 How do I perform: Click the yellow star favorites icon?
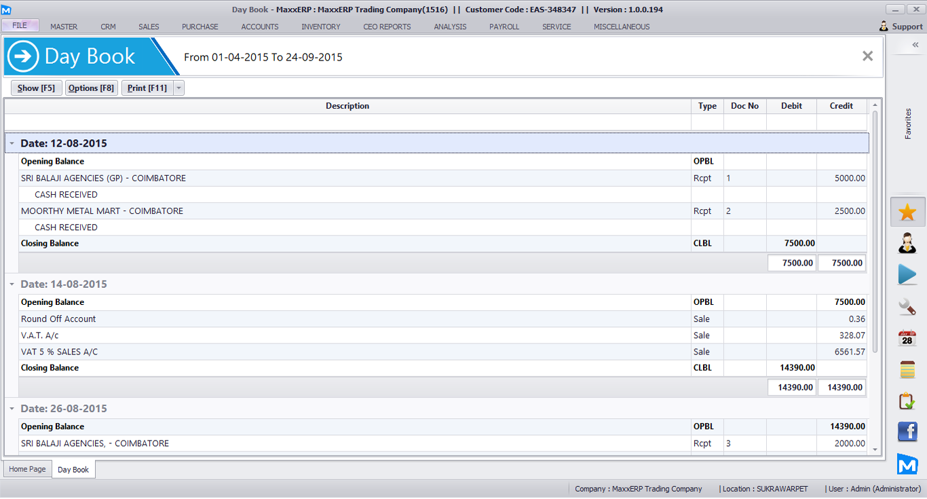point(907,212)
